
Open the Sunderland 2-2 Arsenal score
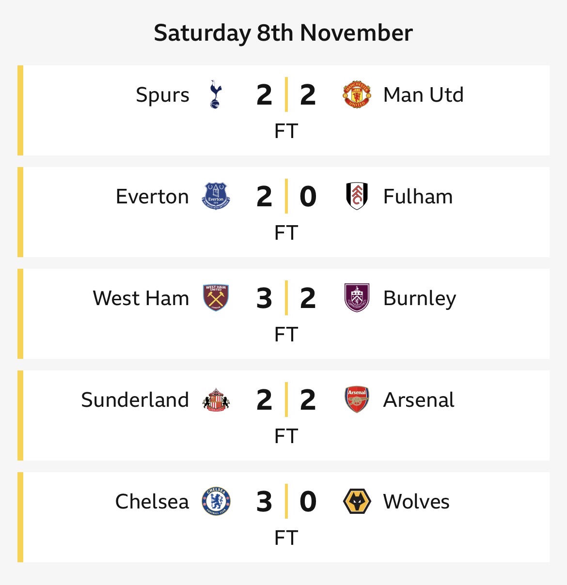[286, 400]
